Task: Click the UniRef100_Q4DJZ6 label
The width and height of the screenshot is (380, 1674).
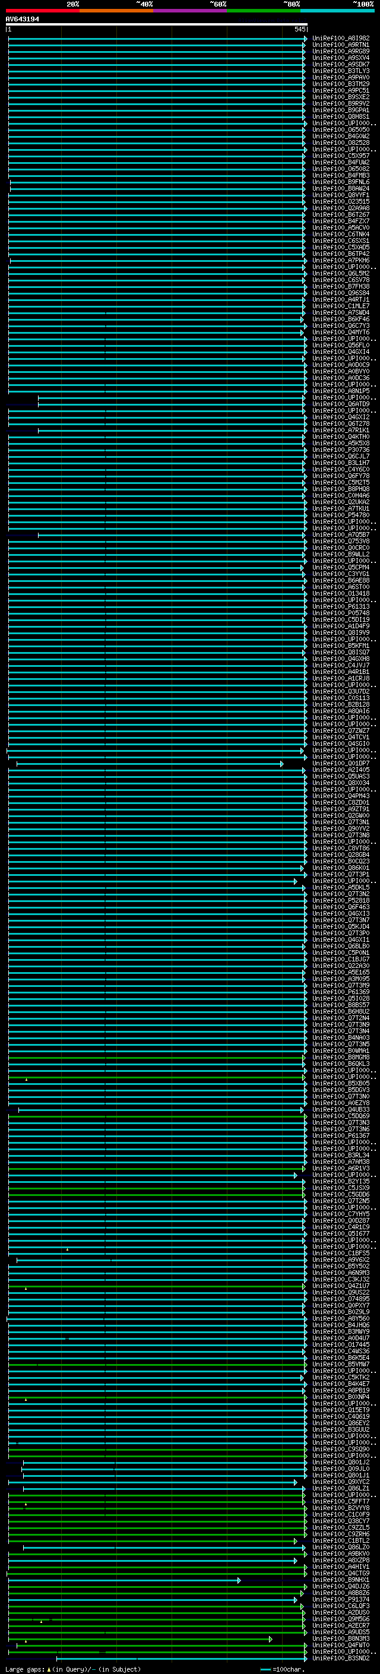Action: 341,1586
